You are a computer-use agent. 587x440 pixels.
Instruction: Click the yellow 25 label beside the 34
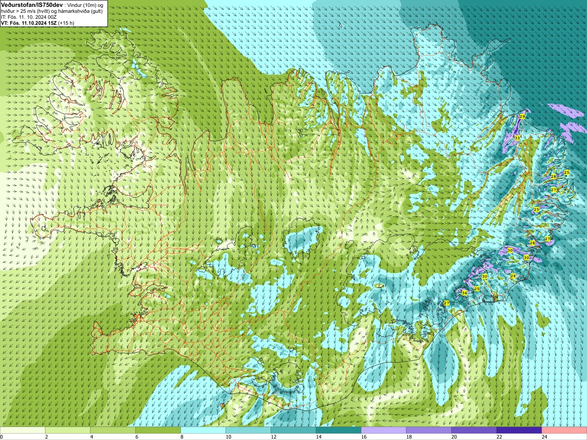point(476,289)
